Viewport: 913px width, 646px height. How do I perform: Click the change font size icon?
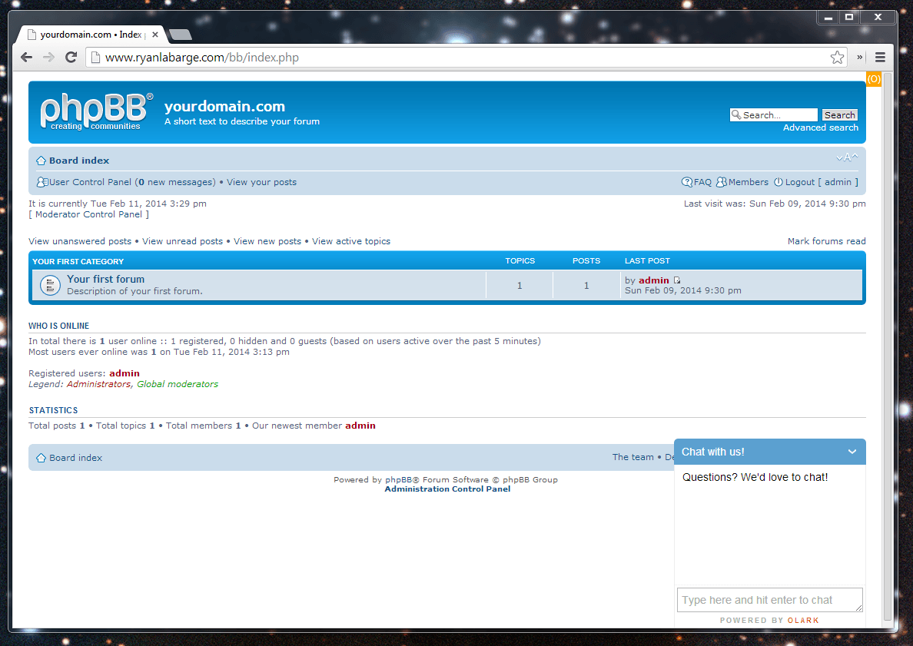coord(847,157)
